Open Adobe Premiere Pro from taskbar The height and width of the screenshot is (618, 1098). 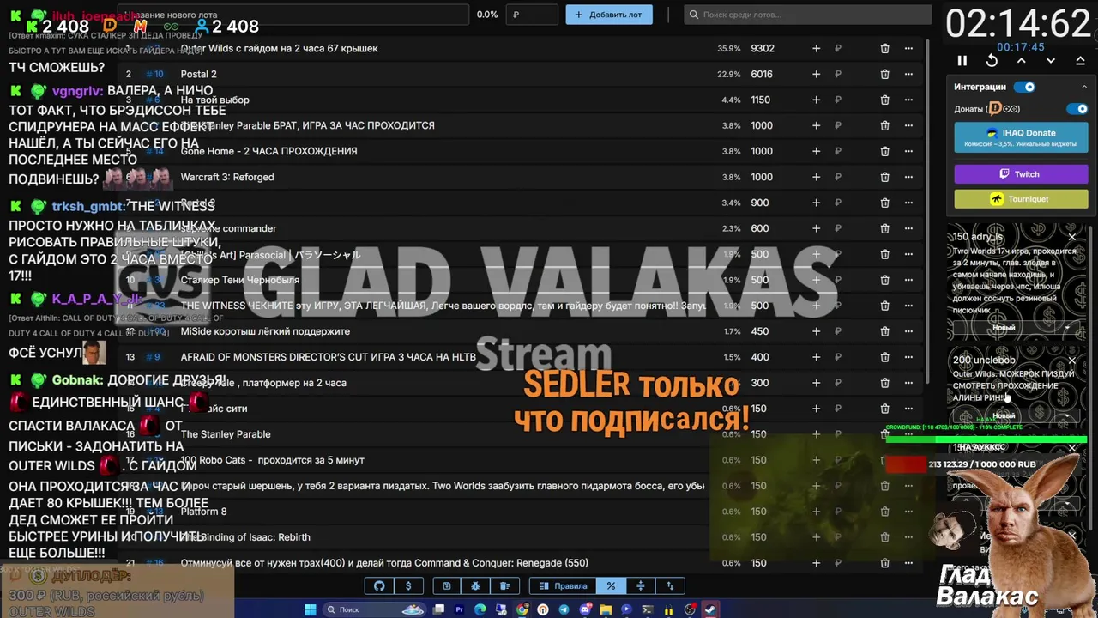pyautogui.click(x=459, y=610)
